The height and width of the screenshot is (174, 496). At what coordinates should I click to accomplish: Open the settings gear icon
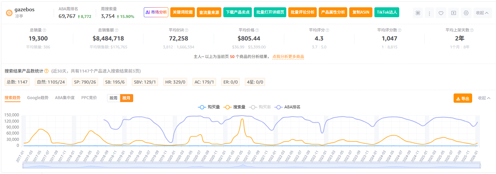[x=466, y=13]
